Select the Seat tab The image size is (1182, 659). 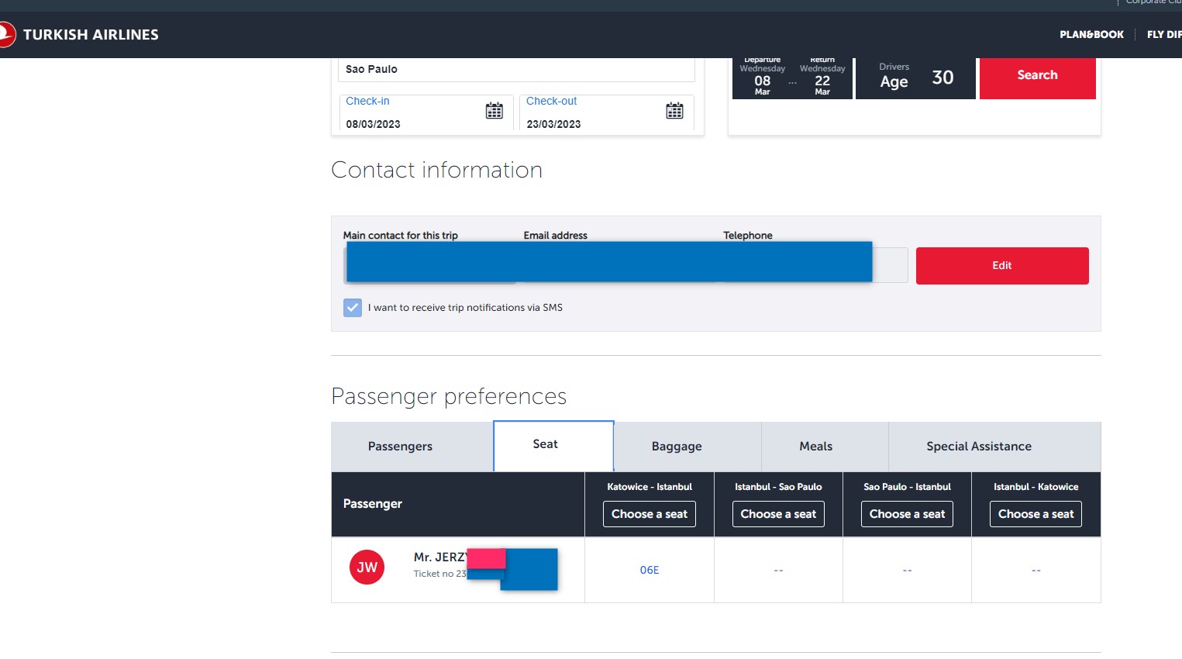[553, 446]
